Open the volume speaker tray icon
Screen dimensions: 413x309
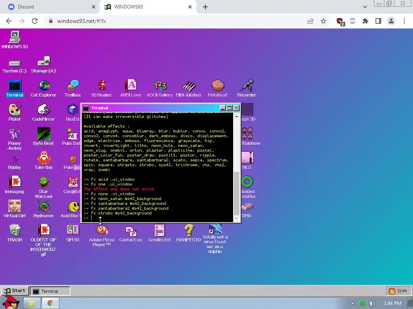pos(372,303)
